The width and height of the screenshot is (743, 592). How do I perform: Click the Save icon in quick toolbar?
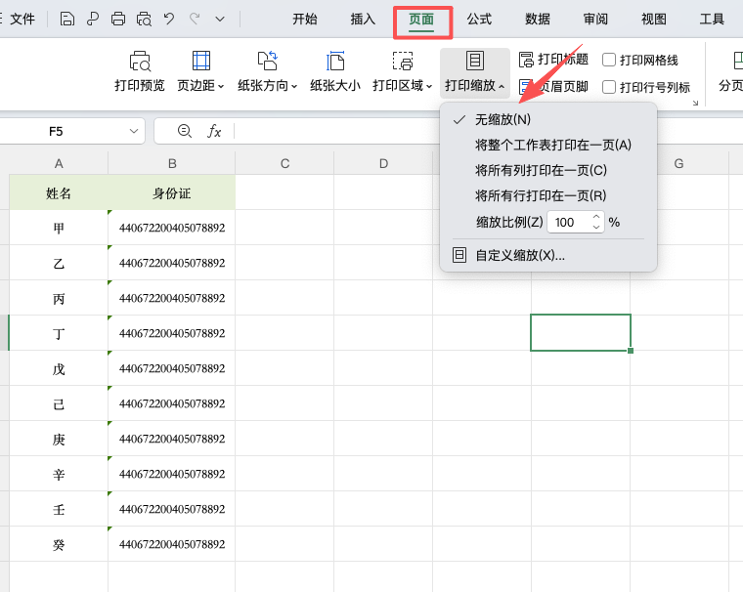(x=66, y=19)
